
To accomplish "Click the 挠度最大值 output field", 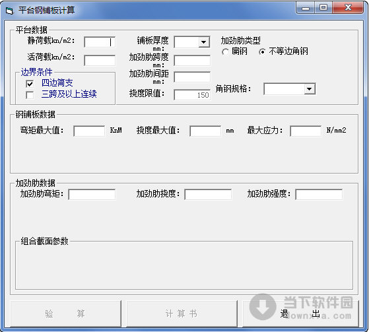I will tap(205, 131).
